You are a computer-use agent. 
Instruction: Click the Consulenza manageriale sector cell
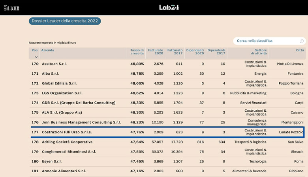257,122
